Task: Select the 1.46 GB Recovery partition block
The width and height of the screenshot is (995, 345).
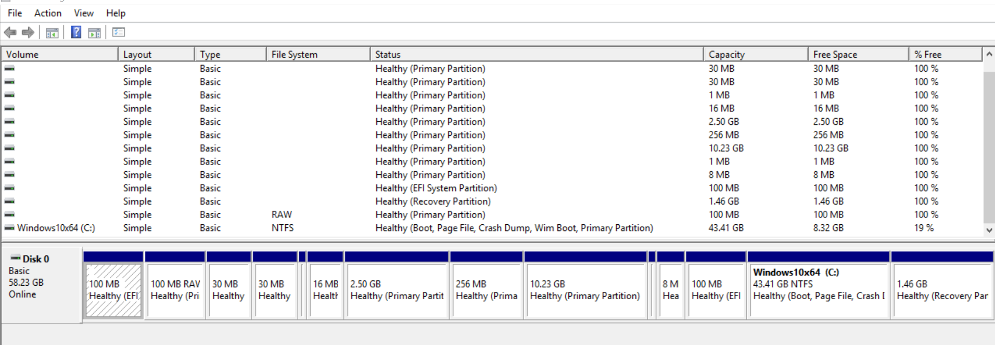Action: 942,285
